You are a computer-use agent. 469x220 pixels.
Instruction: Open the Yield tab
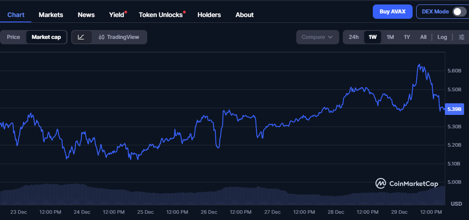(117, 15)
